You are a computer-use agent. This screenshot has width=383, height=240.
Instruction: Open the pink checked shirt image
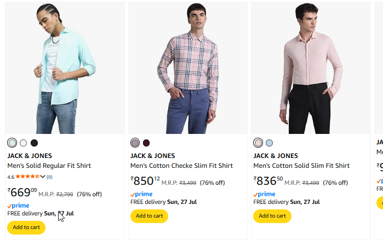tap(188, 68)
